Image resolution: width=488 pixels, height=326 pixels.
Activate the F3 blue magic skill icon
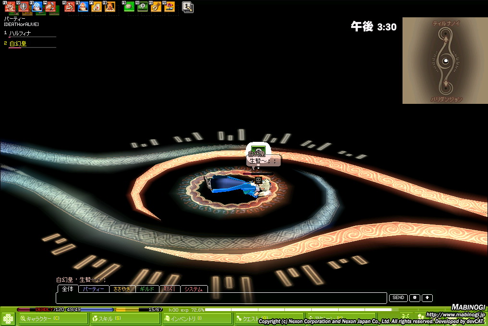[x=37, y=7]
